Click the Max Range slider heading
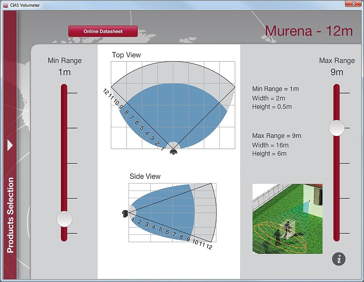Image resolution: width=364 pixels, height=282 pixels. coord(337,60)
